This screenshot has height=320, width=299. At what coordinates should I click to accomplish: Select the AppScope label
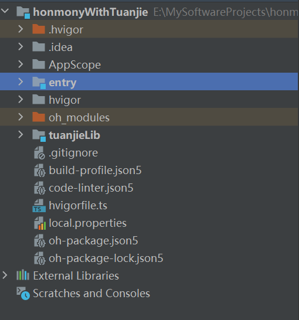click(x=74, y=65)
